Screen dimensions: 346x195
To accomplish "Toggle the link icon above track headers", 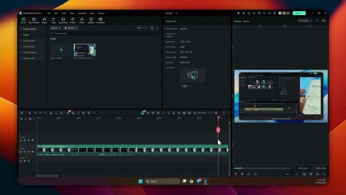I will (26, 119).
